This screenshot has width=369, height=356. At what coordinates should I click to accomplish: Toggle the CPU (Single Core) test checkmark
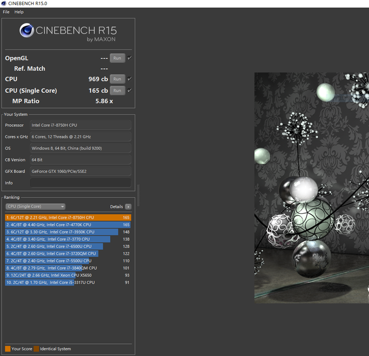pyautogui.click(x=129, y=90)
